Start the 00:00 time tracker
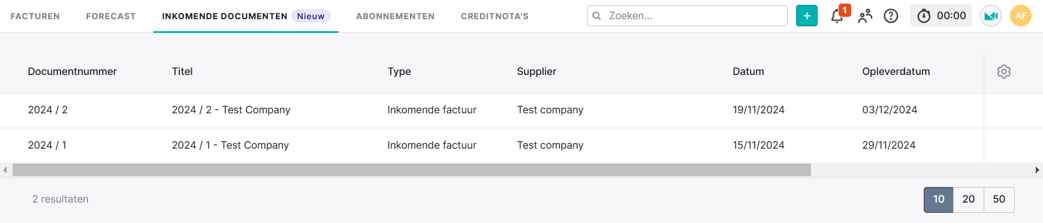Image resolution: width=1043 pixels, height=223 pixels. tap(941, 16)
